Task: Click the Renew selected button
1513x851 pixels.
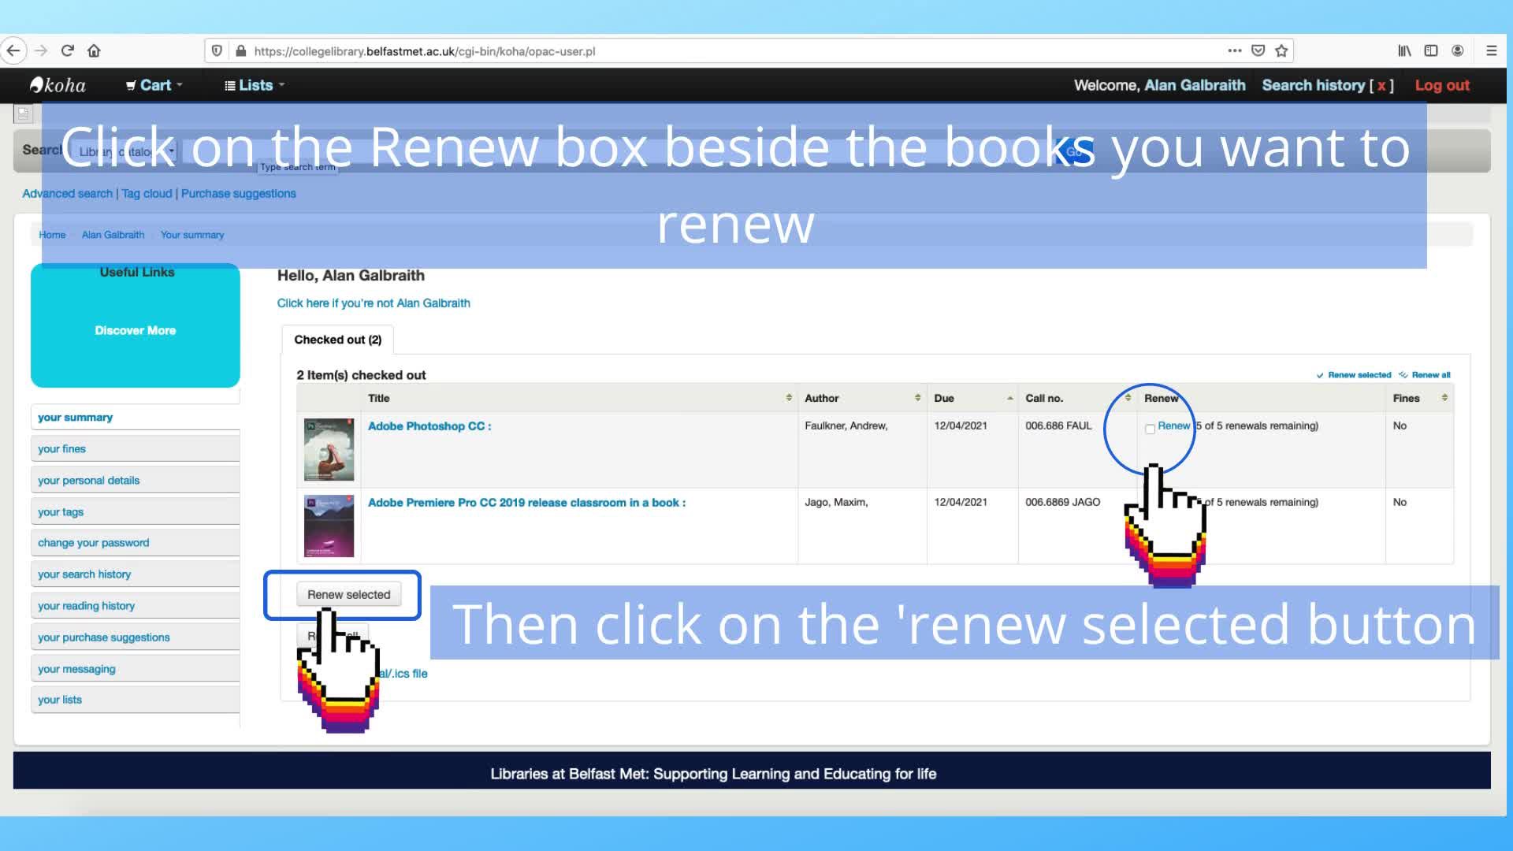Action: [348, 594]
